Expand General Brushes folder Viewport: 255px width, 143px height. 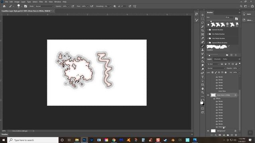tap(208, 30)
